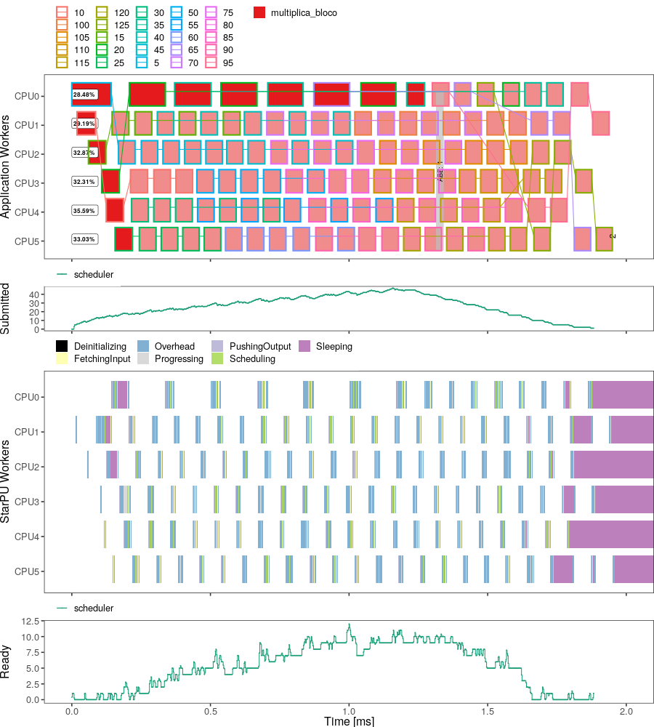Select the 35.59% label on CPU4

[x=84, y=211]
